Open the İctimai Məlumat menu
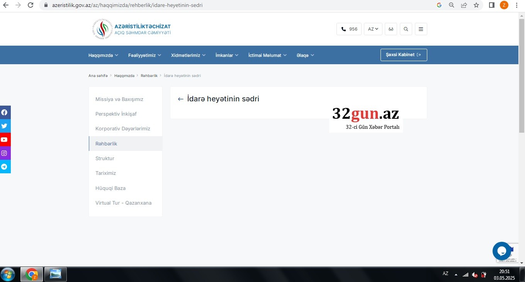 [267, 55]
